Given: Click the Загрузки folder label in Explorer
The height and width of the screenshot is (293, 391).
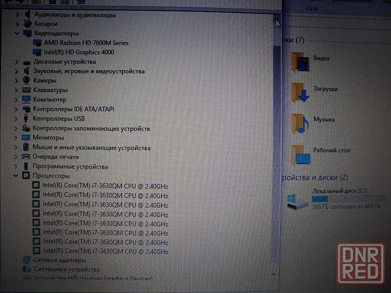Looking at the screenshot, I should coord(326,89).
